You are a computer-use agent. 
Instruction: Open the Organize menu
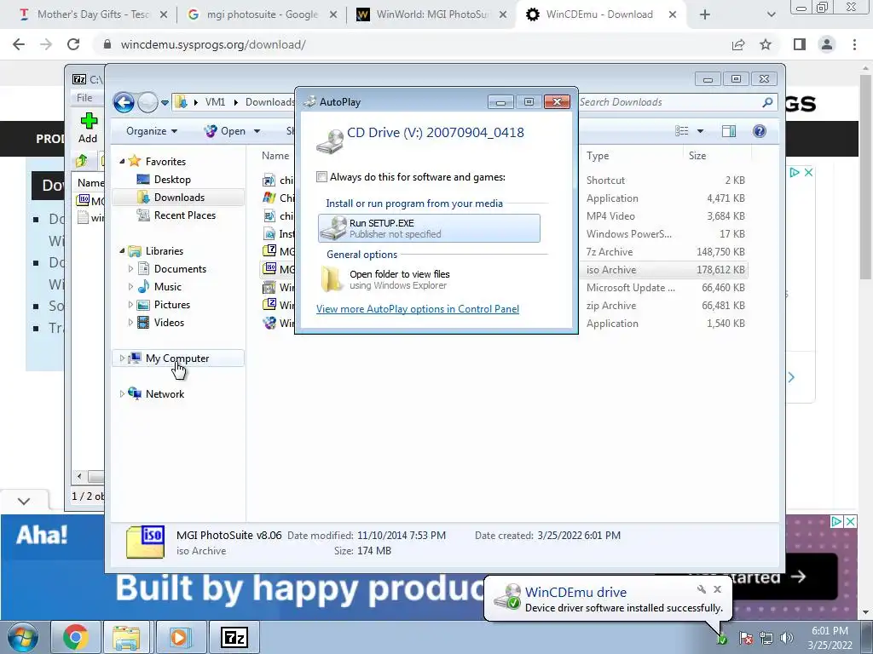pos(152,131)
